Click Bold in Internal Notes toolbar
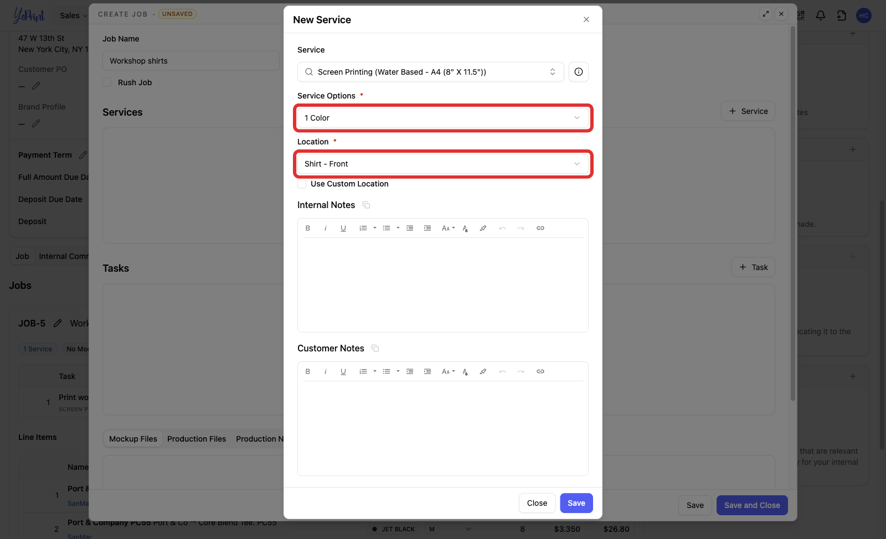Viewport: 886px width, 539px height. [x=308, y=228]
